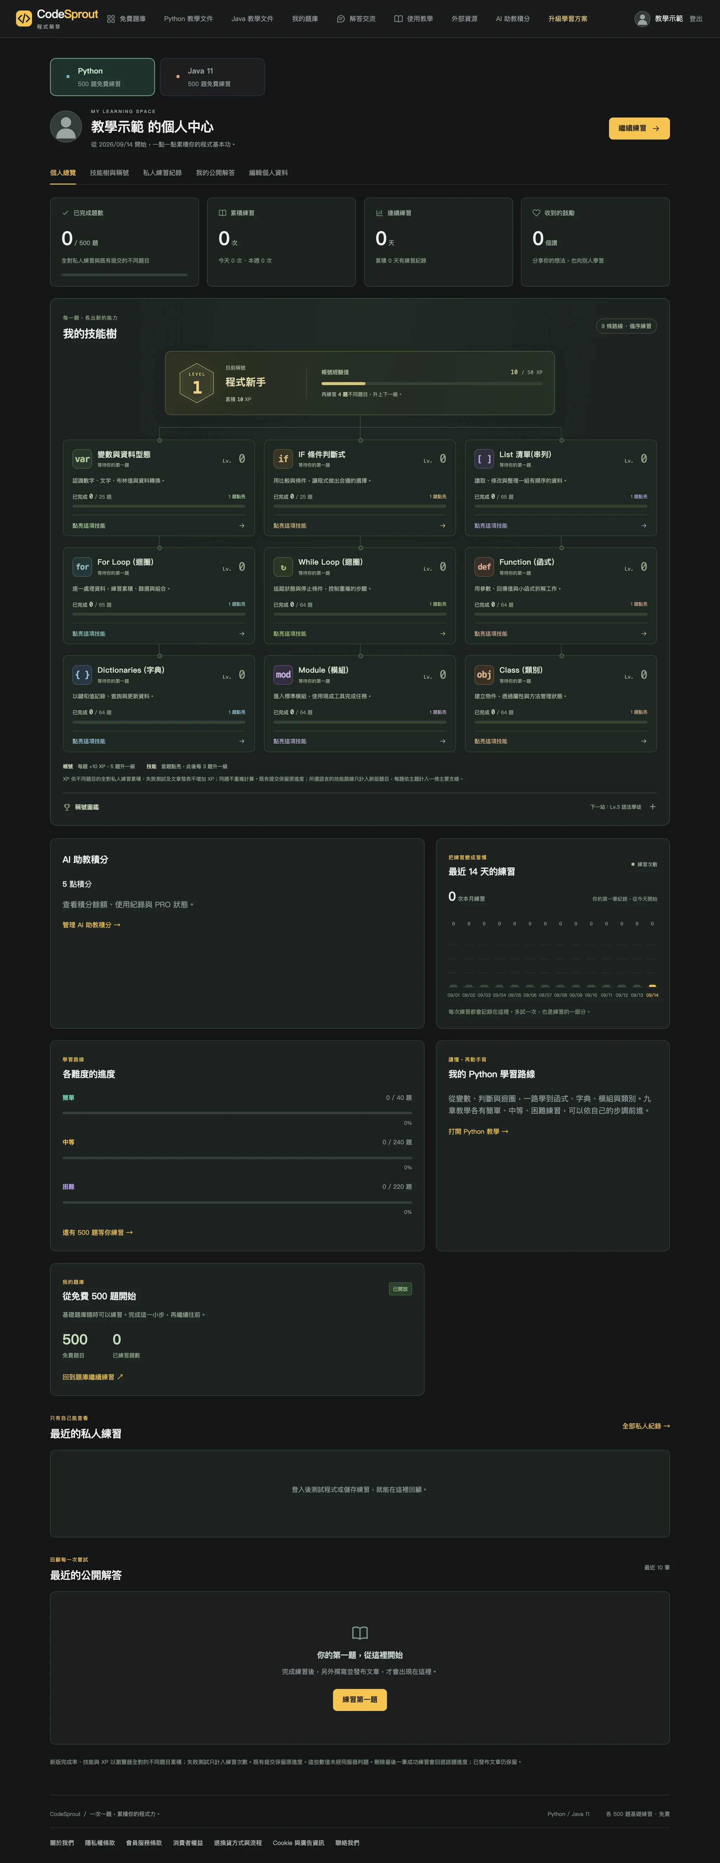Click the While Loop cycle icon
The image size is (720, 1863).
coord(283,567)
